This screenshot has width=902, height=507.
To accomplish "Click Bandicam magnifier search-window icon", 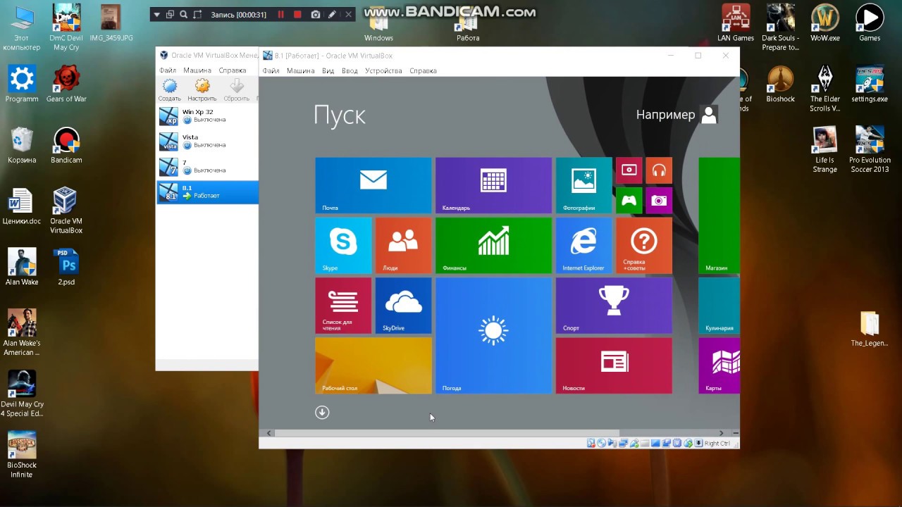I will 184,14.
